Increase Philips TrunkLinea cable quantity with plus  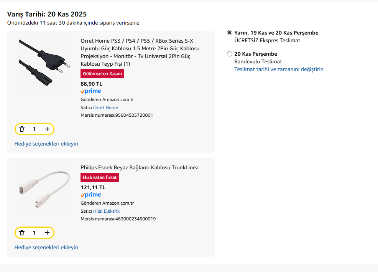[x=47, y=233]
